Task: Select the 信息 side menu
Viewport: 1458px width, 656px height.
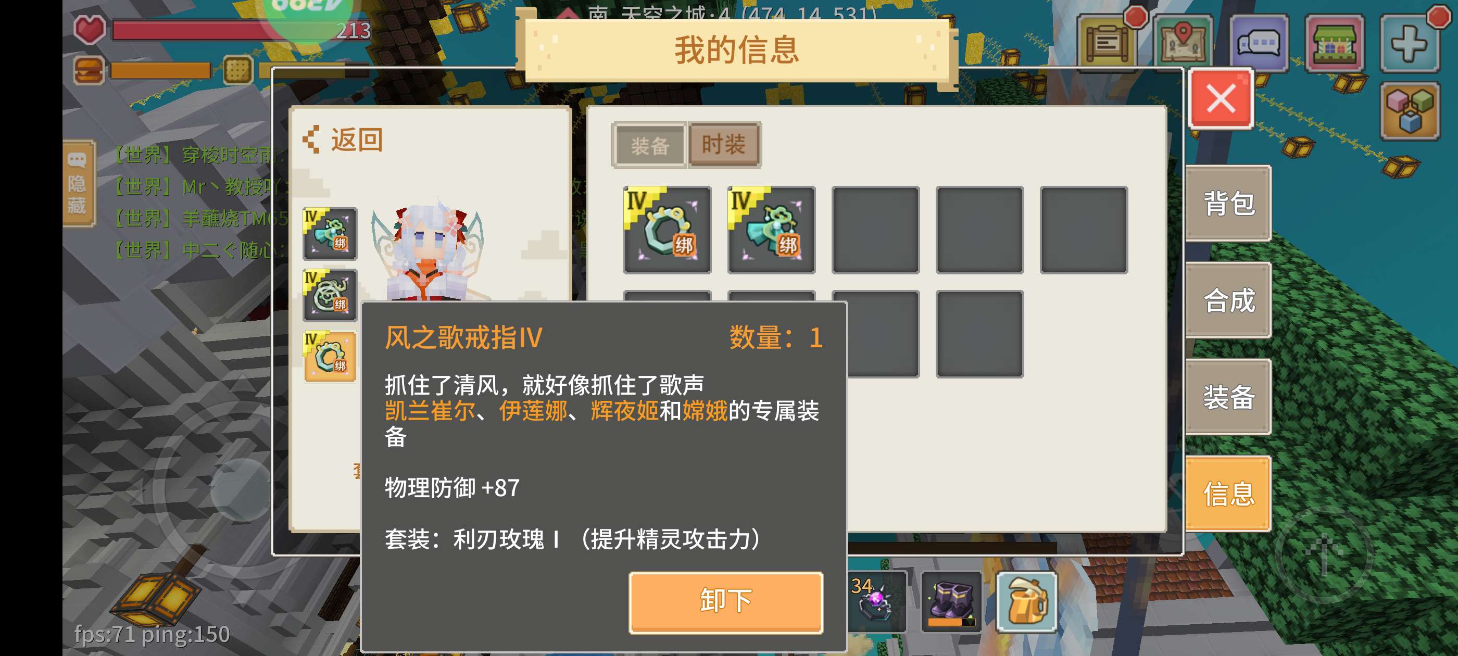Action: [x=1228, y=494]
